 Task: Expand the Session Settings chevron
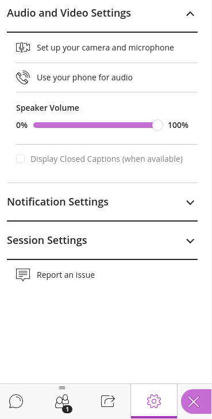190,240
